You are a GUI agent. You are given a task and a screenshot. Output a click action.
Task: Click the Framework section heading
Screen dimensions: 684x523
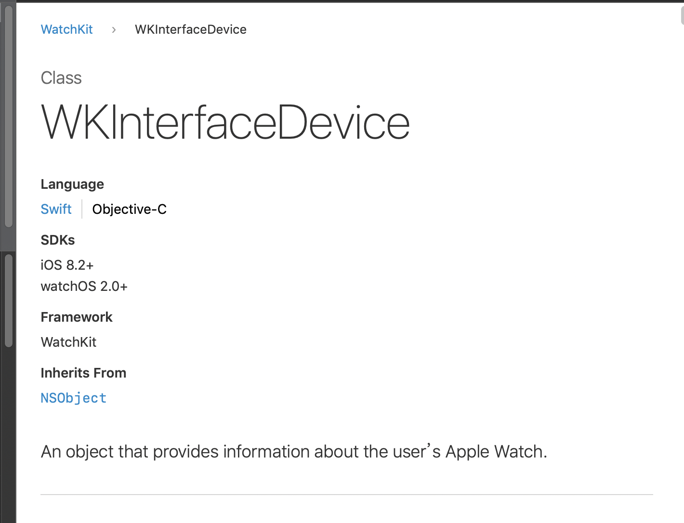pyautogui.click(x=76, y=317)
